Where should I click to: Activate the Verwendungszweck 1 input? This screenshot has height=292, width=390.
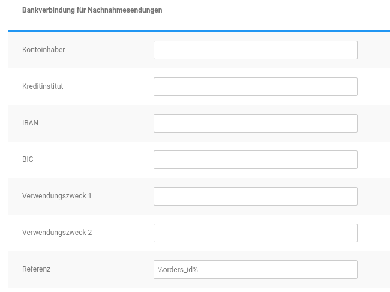(255, 196)
